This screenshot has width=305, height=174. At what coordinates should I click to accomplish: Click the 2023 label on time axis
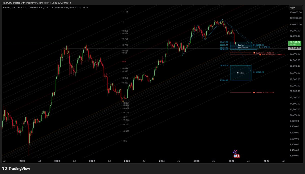point(127,161)
